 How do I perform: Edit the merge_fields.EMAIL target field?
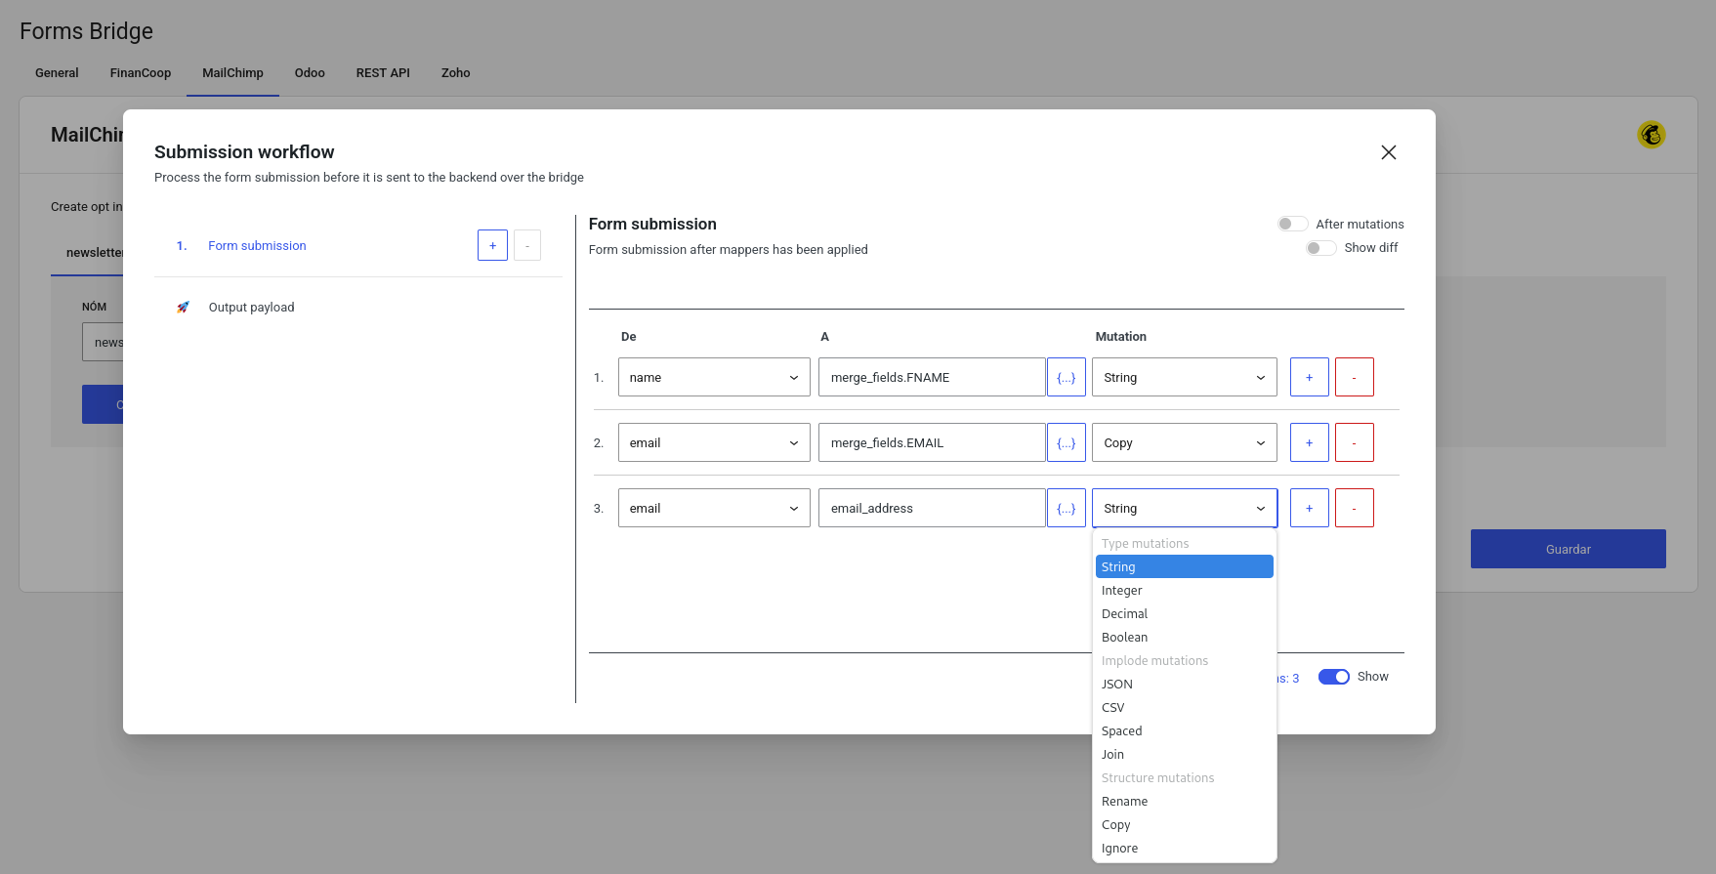click(x=932, y=442)
